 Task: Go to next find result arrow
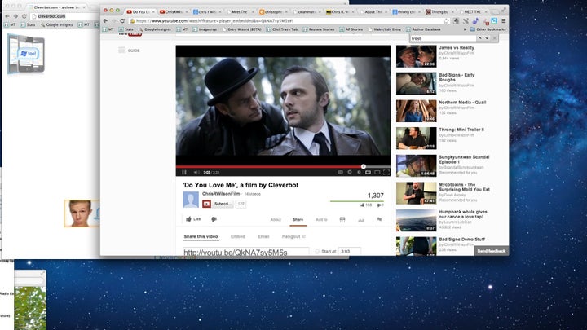point(487,38)
